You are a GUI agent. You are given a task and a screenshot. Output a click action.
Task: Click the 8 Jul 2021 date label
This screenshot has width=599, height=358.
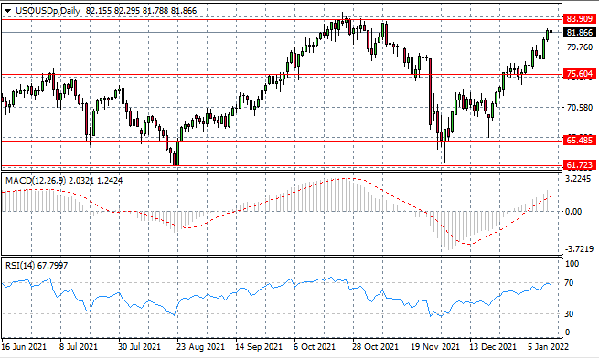click(78, 347)
